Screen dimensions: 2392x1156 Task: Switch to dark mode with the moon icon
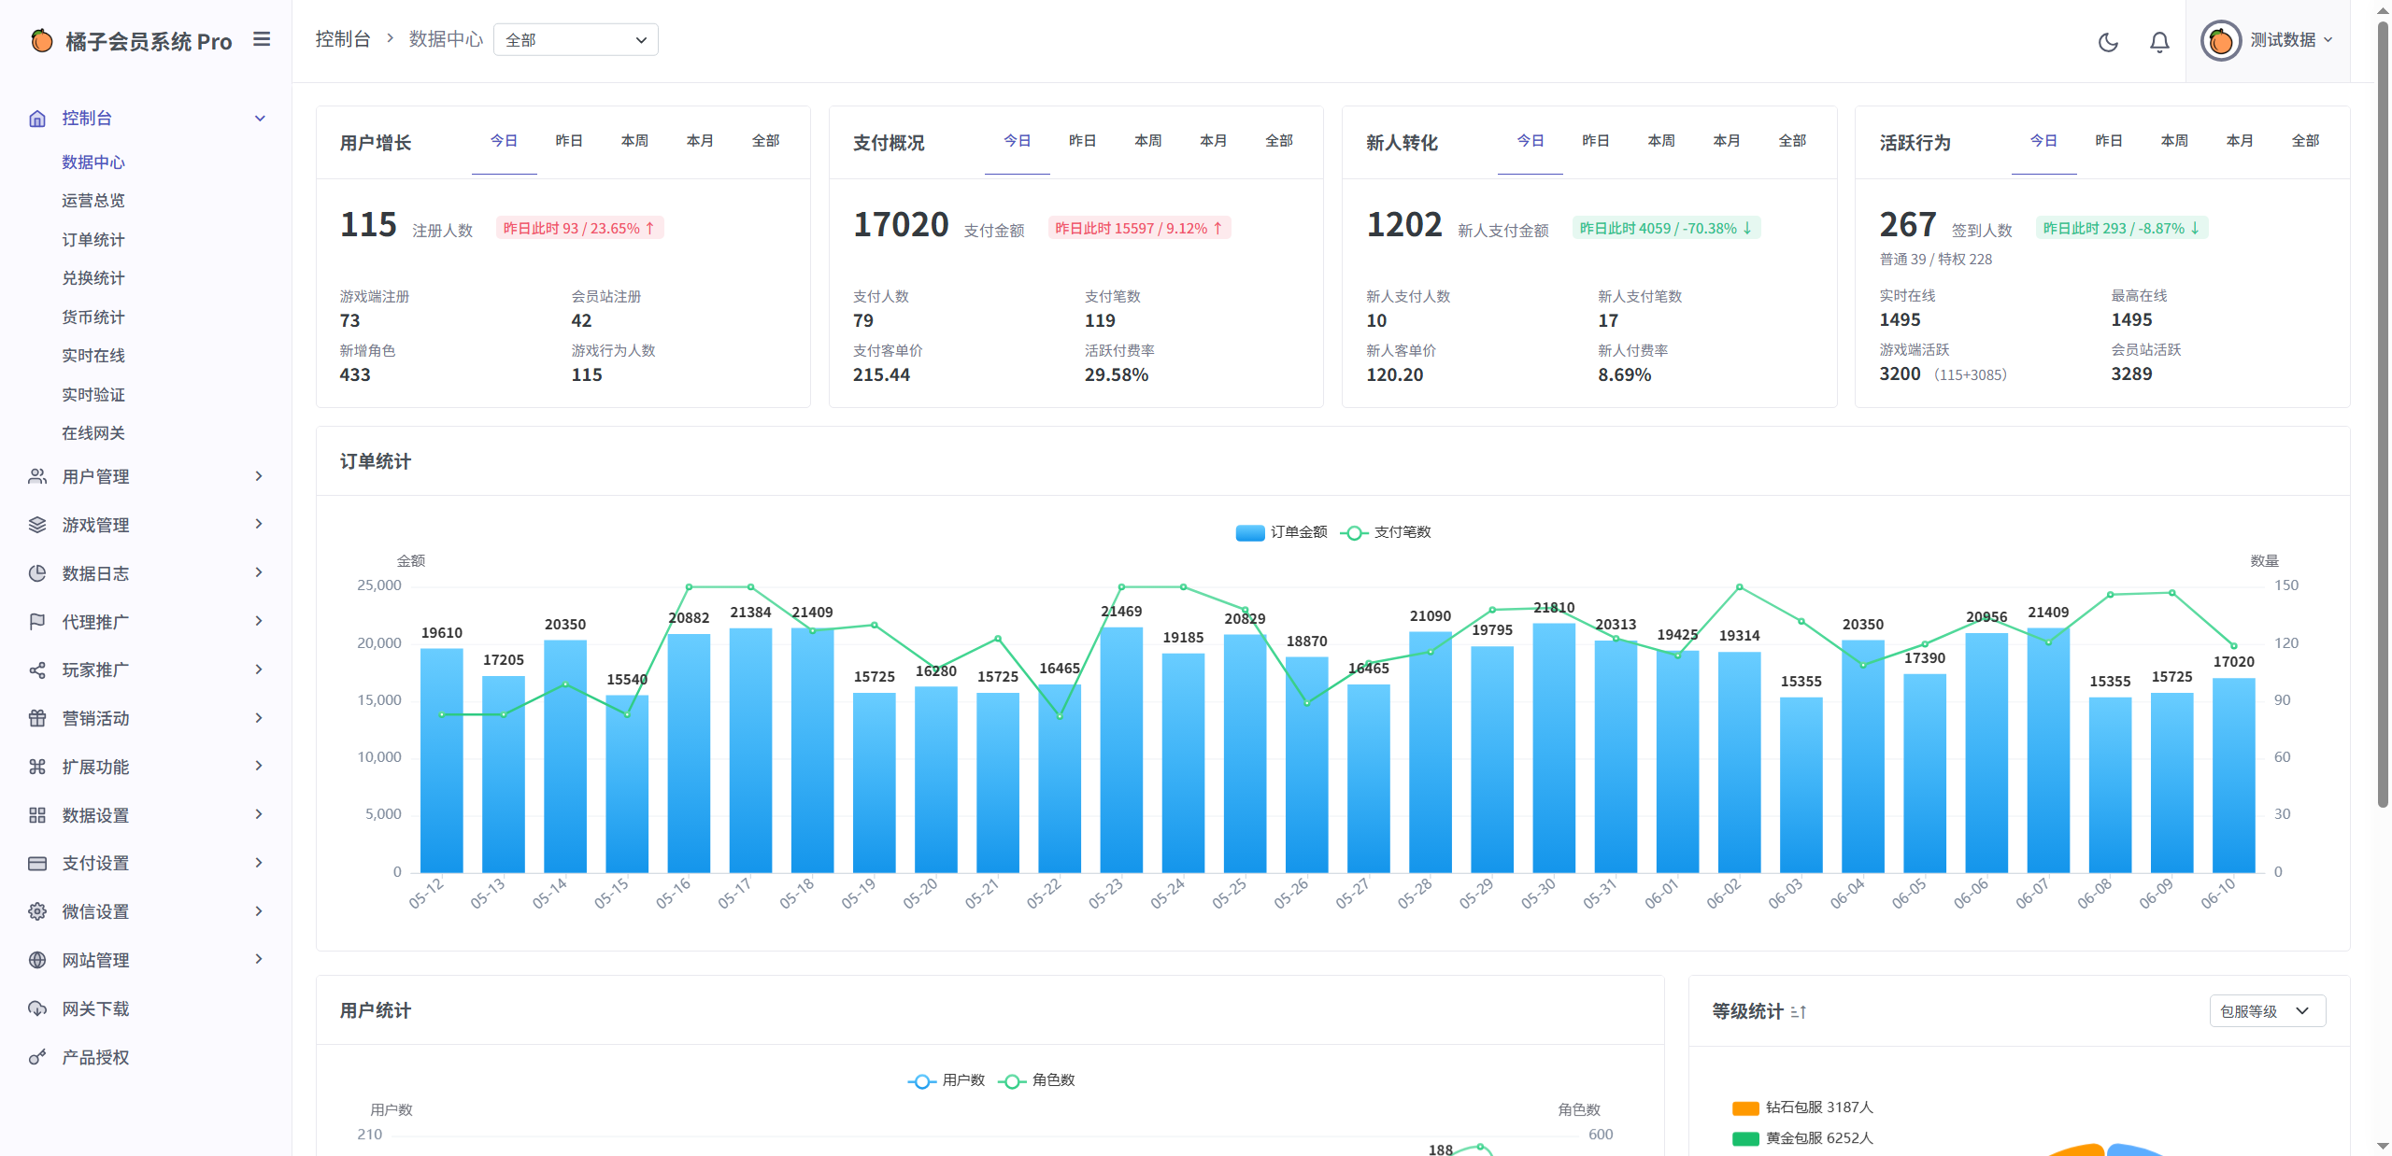[2108, 42]
